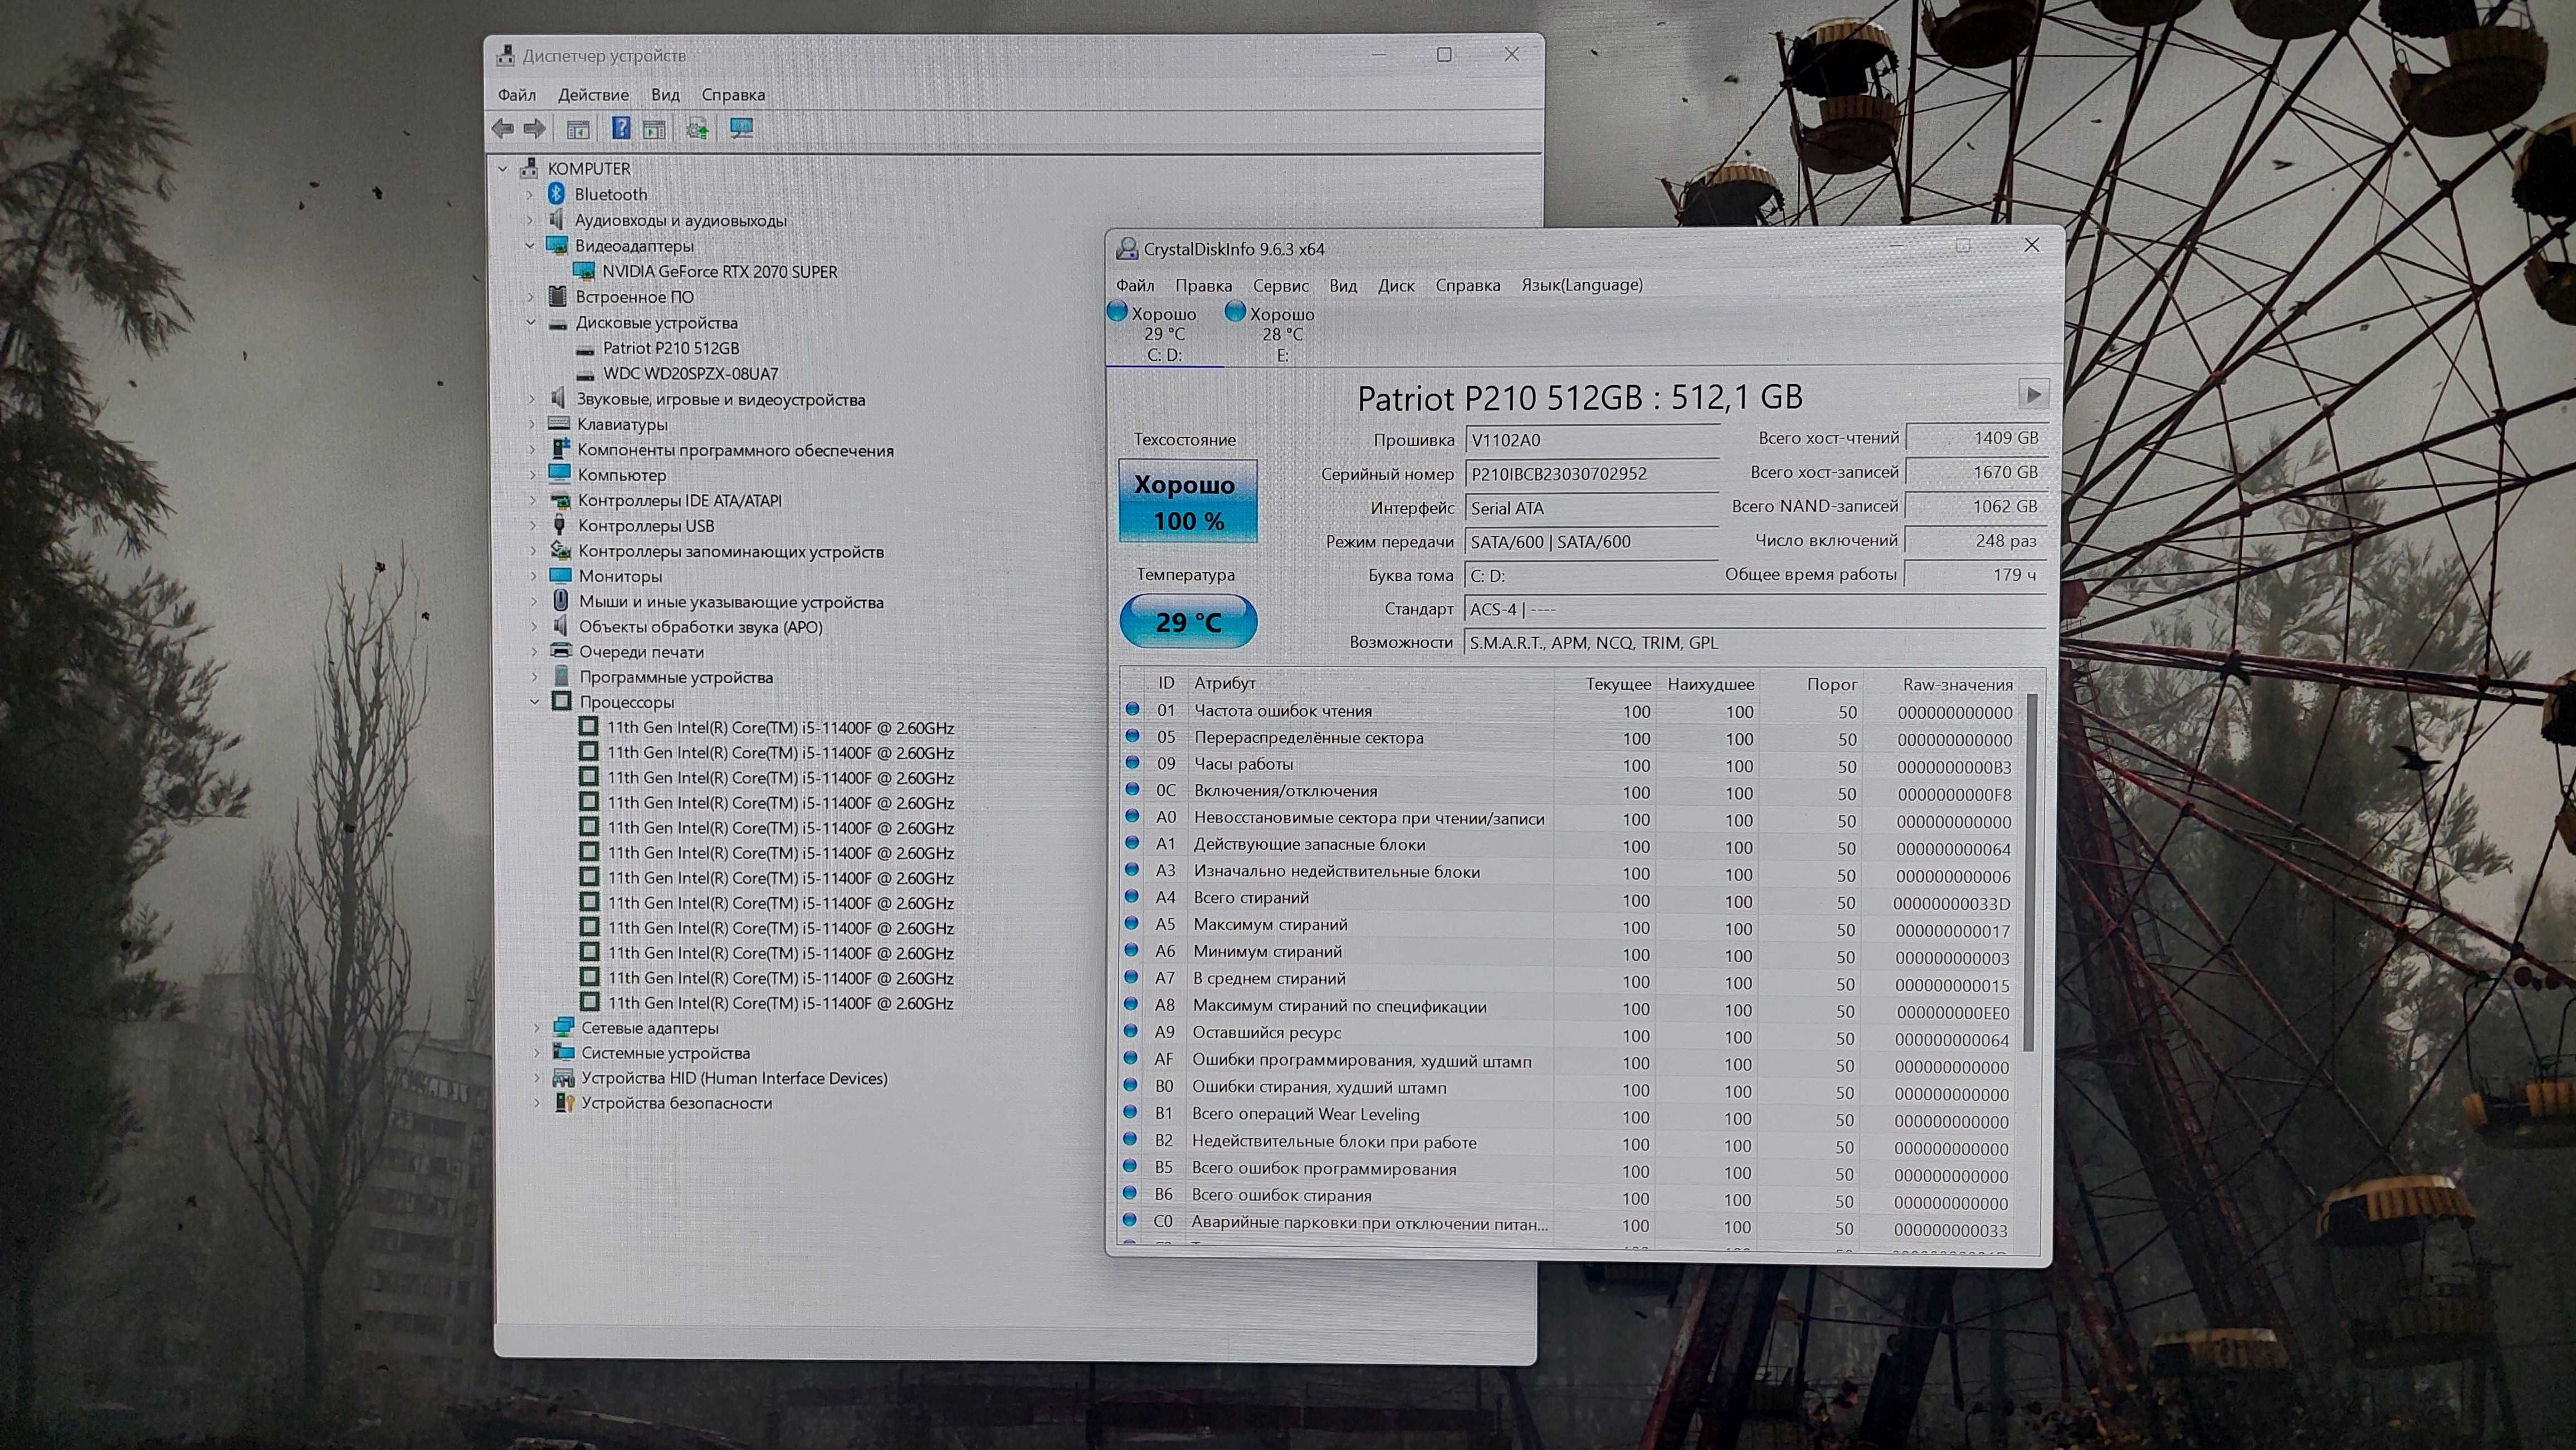Expand Звуковые, игровые и видеоустройства category

coord(532,399)
